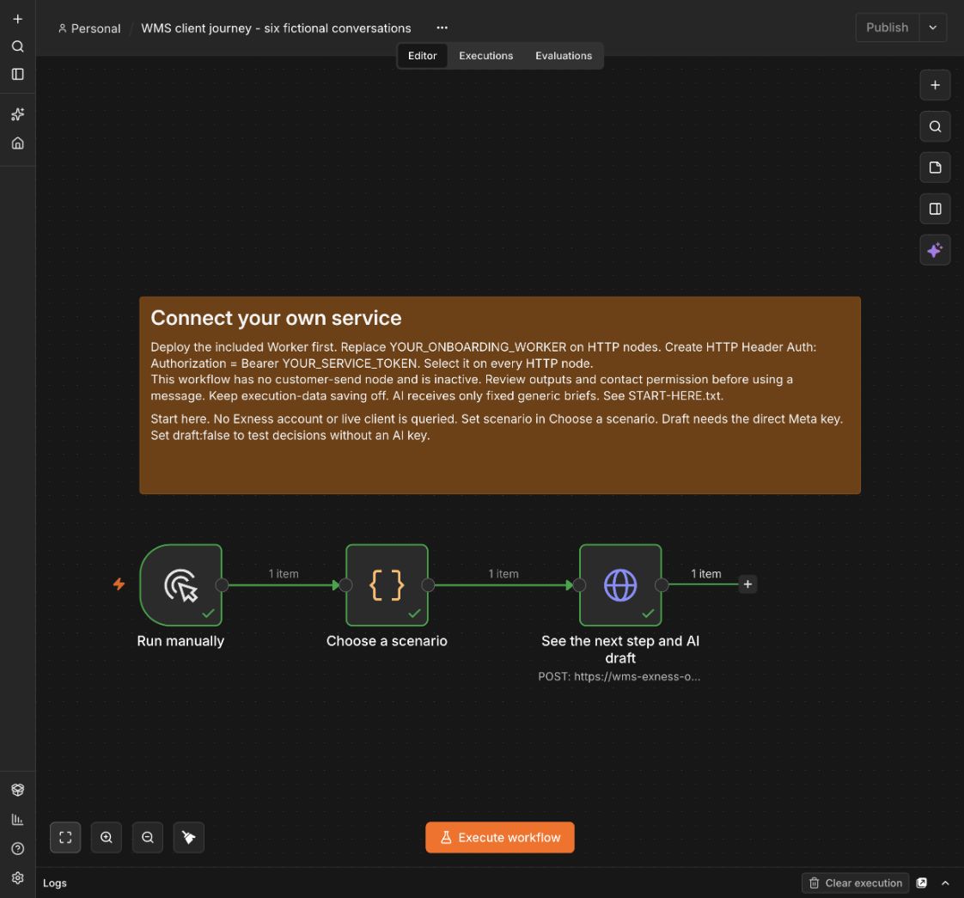Open the templates cube icon in left sidebar
This screenshot has width=964, height=898.
click(18, 790)
